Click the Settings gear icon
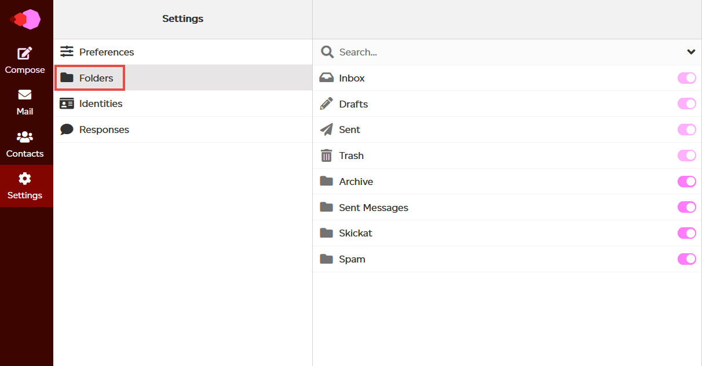This screenshot has width=702, height=366. (25, 179)
